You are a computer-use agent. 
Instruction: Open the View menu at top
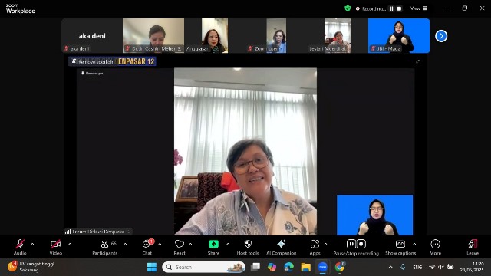click(419, 8)
